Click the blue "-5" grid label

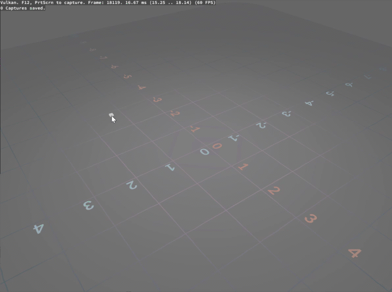click(330, 94)
